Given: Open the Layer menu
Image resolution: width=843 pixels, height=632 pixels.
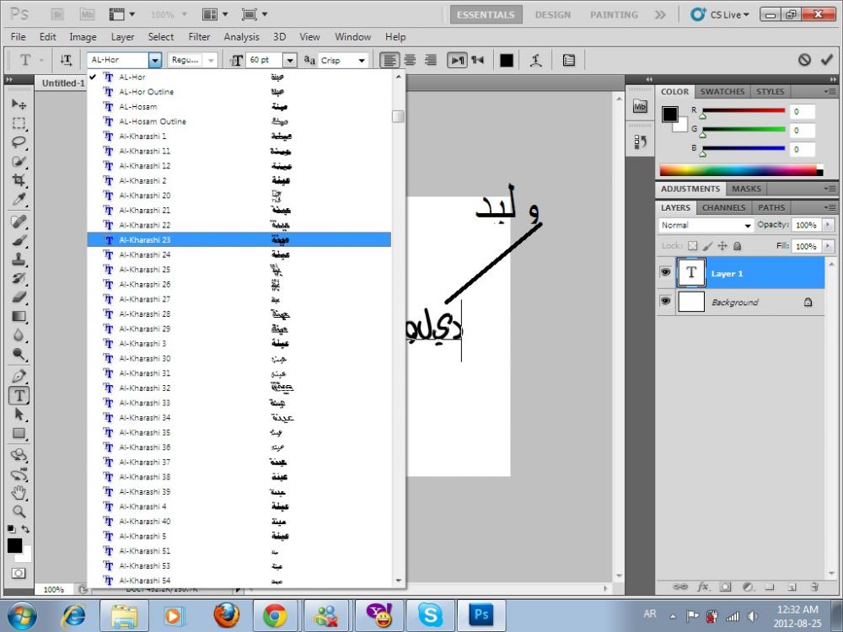Looking at the screenshot, I should click(x=122, y=36).
